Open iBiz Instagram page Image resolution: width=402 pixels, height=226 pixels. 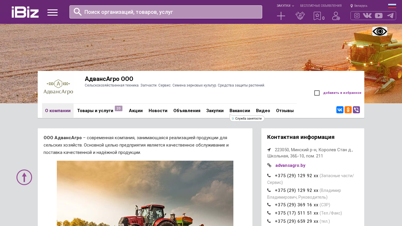pyautogui.click(x=357, y=16)
